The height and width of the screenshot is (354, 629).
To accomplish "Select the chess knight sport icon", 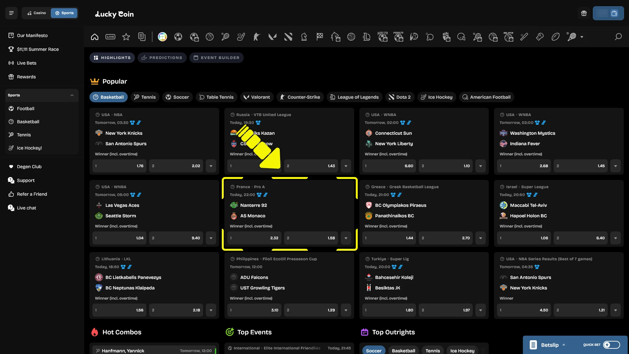I will [304, 37].
